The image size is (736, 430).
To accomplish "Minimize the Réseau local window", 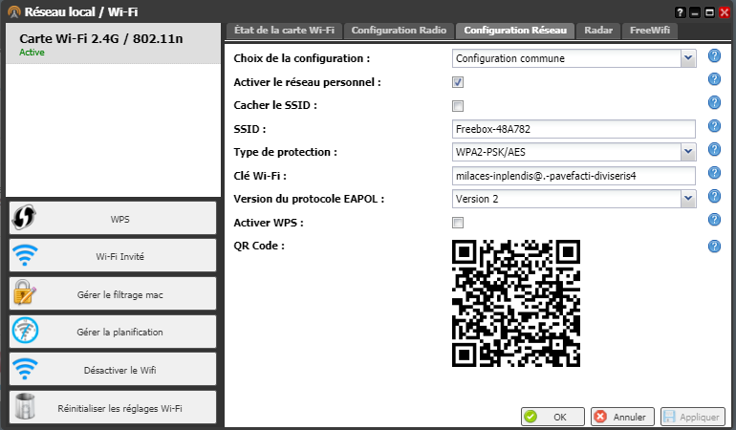I will click(x=695, y=12).
